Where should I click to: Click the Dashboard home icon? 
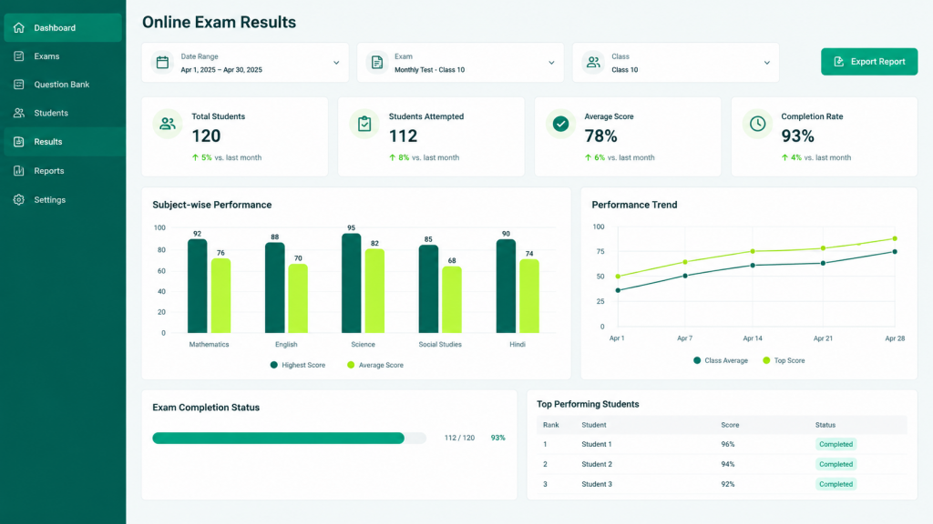[x=19, y=27]
